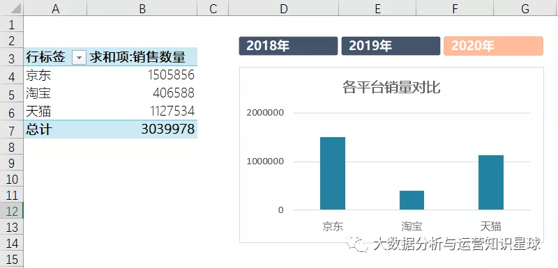The image size is (558, 268).
Task: Select column B header
Action: click(142, 8)
